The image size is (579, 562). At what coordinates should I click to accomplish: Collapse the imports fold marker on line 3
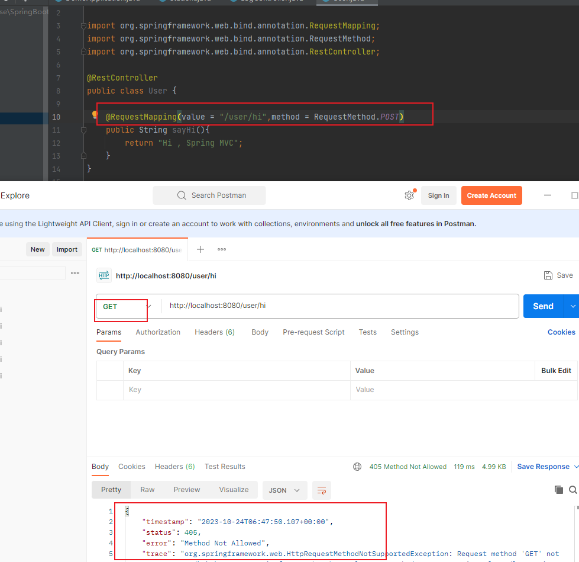[x=83, y=26]
